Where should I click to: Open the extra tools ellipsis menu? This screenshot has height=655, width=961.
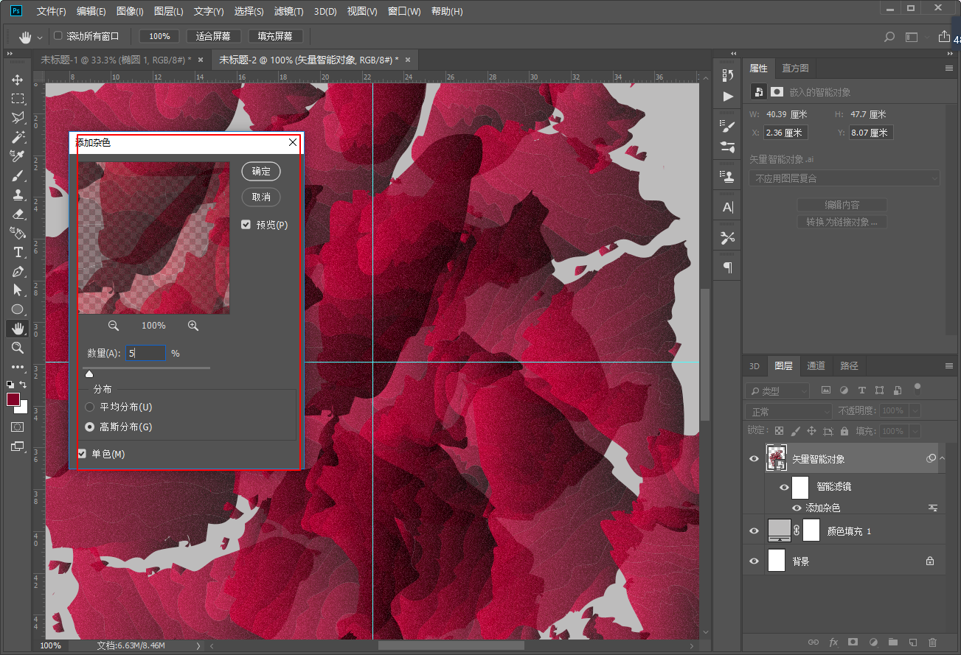18,367
